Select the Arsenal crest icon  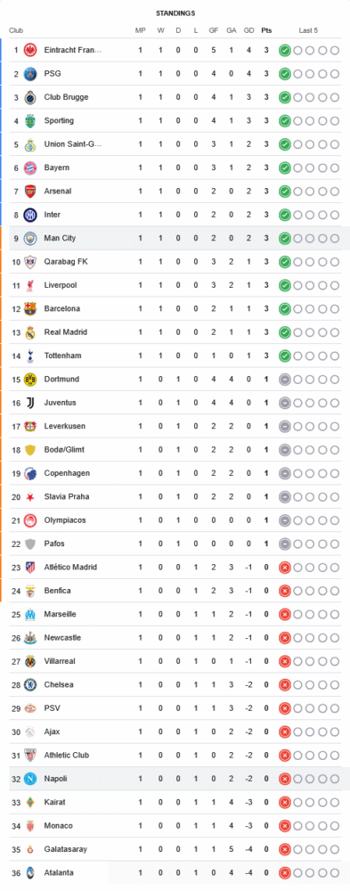30,191
